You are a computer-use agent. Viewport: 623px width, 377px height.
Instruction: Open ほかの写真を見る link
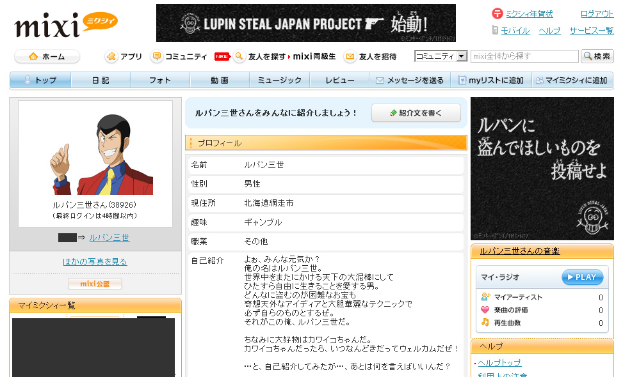[x=95, y=261]
